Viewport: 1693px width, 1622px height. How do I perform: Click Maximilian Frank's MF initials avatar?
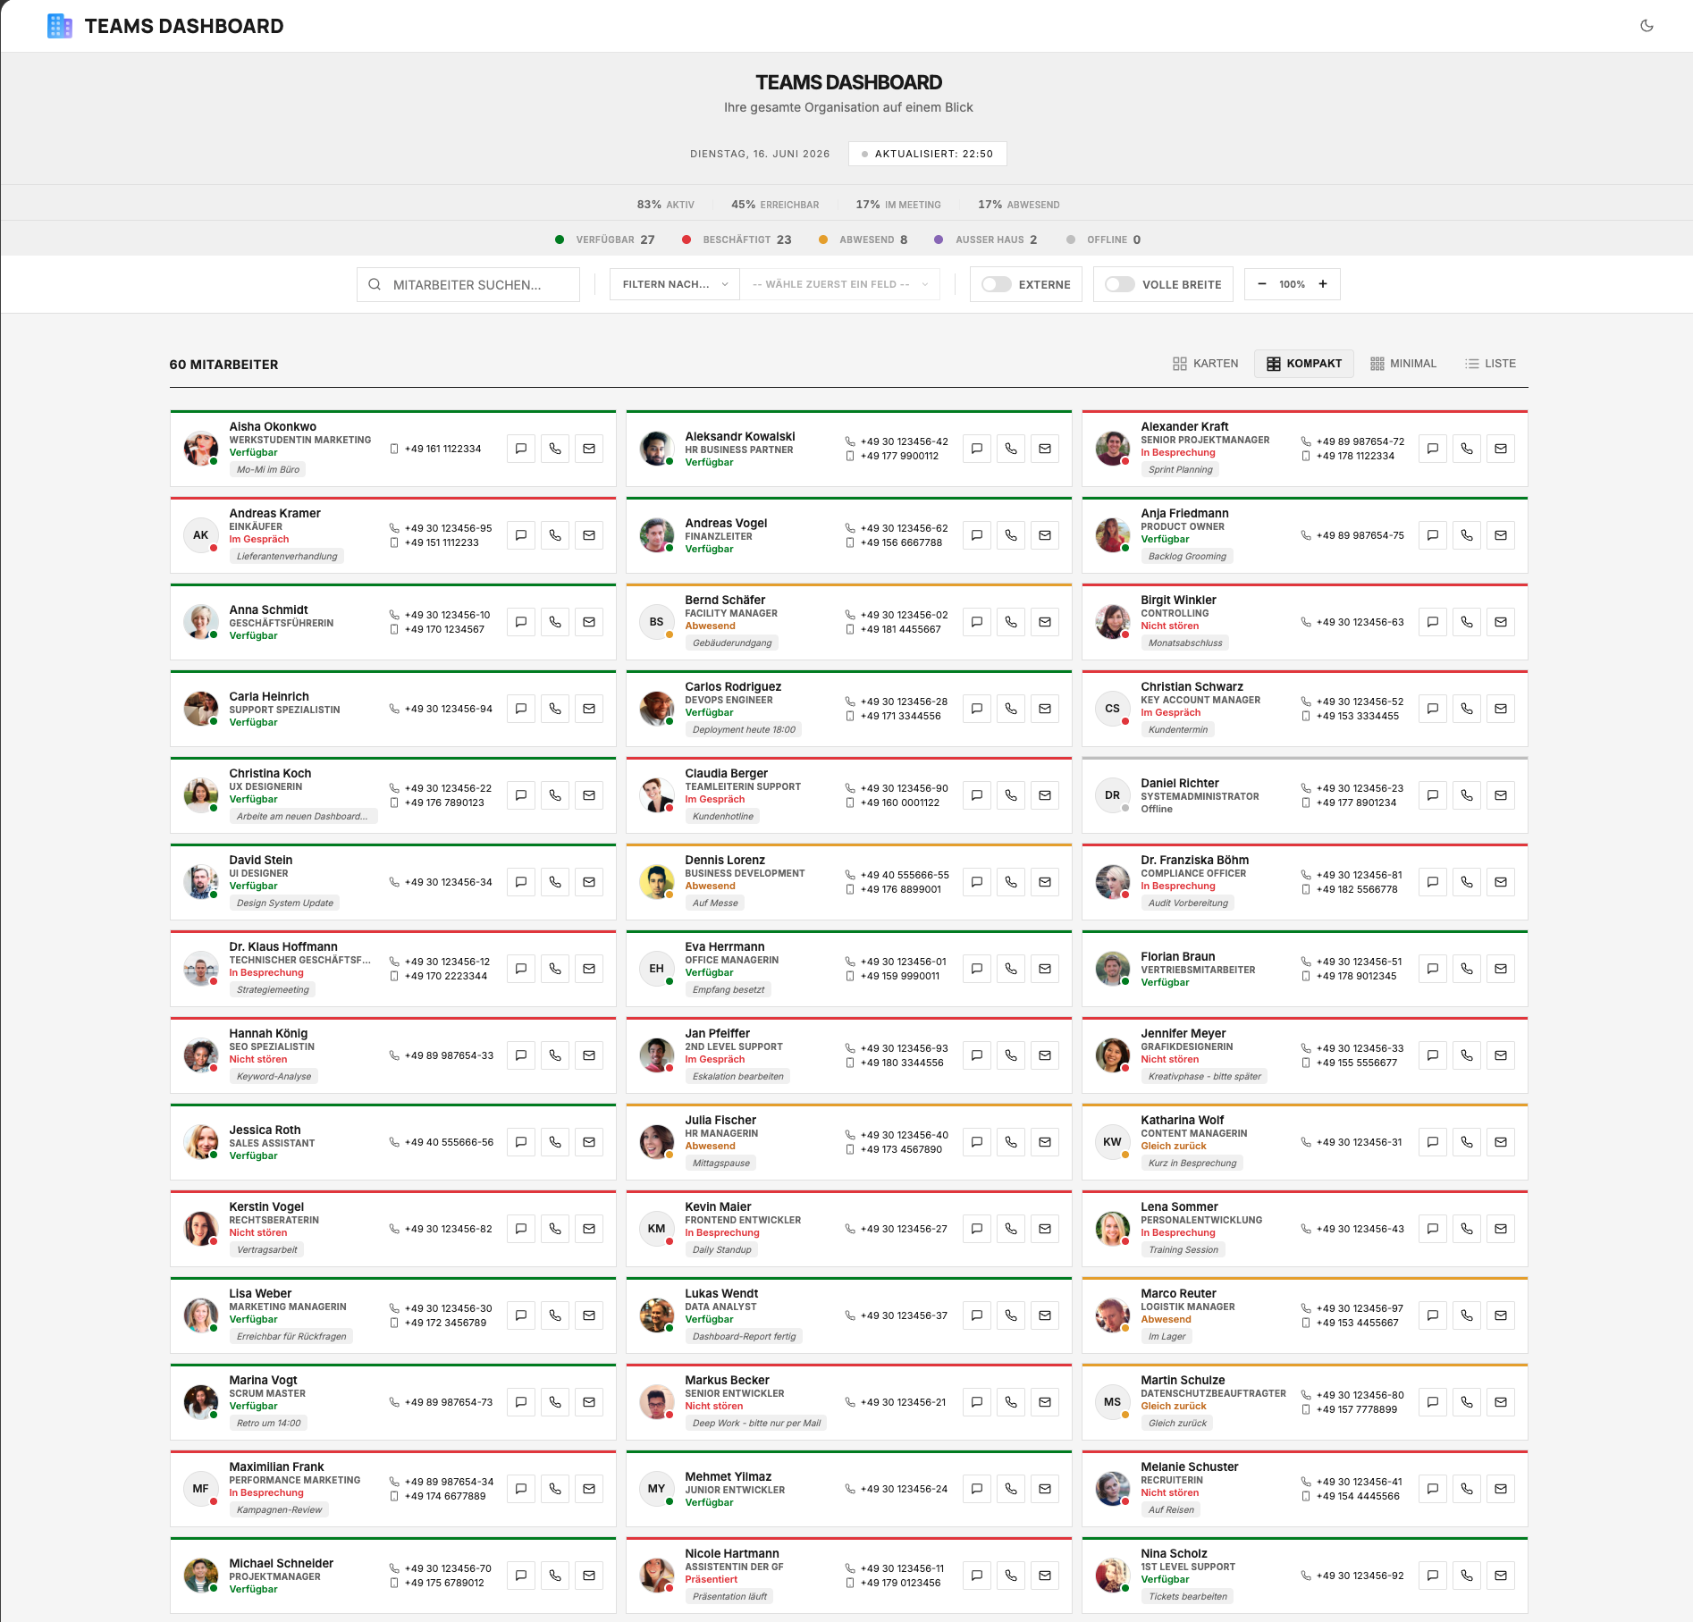click(x=201, y=1489)
